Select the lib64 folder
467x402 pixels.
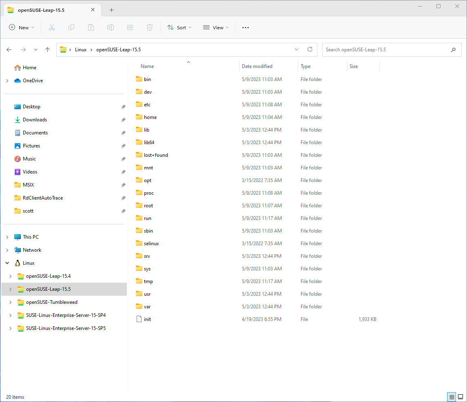[x=149, y=143]
